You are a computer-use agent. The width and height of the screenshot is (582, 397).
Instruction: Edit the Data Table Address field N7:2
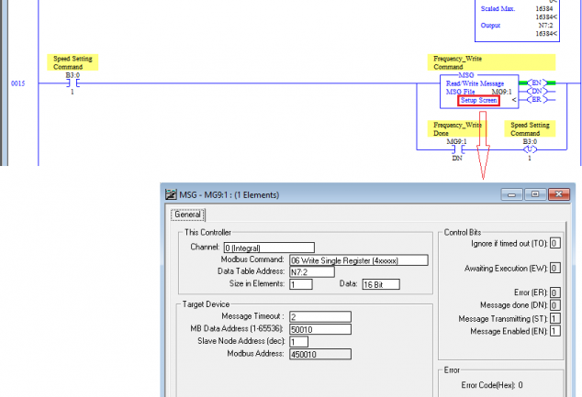point(312,271)
